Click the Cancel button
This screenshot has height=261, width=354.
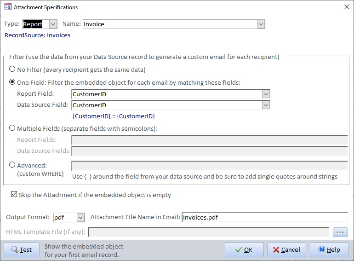(x=286, y=249)
